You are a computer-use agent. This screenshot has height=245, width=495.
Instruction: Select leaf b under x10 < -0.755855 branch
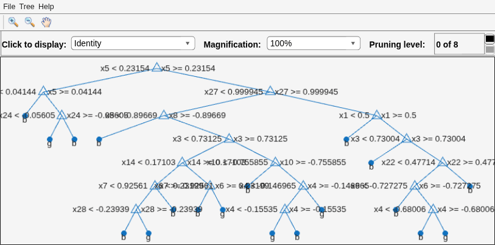click(248, 186)
